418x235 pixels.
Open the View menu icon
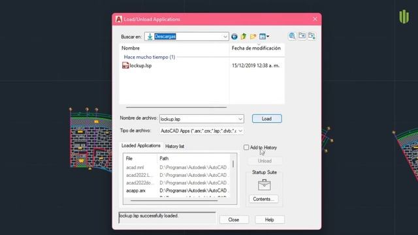[x=264, y=37]
